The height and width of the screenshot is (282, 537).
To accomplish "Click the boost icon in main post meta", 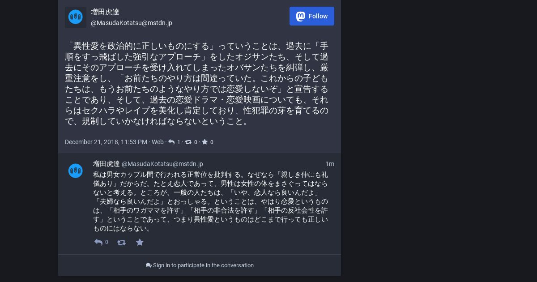I will click(188, 142).
